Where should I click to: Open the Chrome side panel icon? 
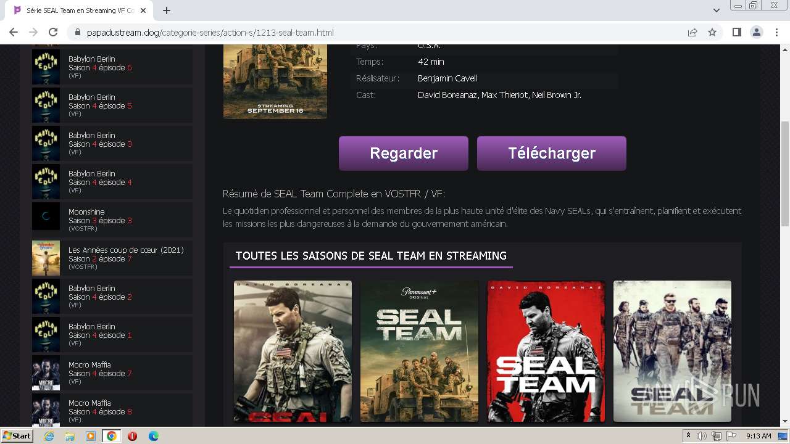(x=736, y=32)
